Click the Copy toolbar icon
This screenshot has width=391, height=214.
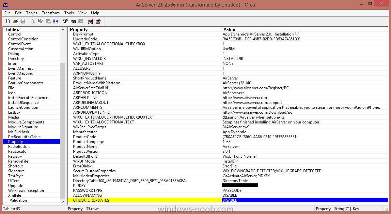(x=40, y=21)
